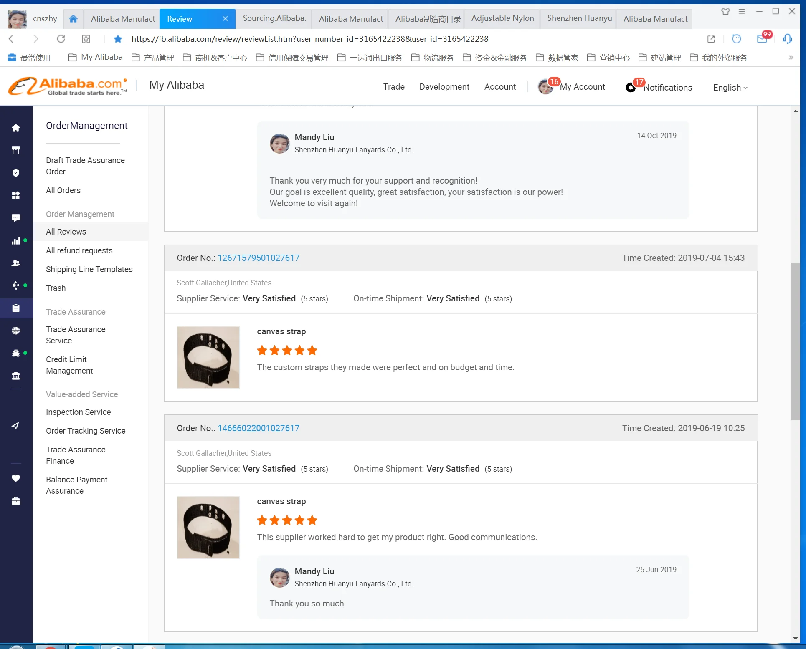The height and width of the screenshot is (649, 806).
Task: Open All refund requests in sidebar
Action: point(79,250)
